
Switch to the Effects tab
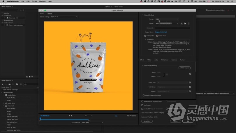tap(142, 60)
